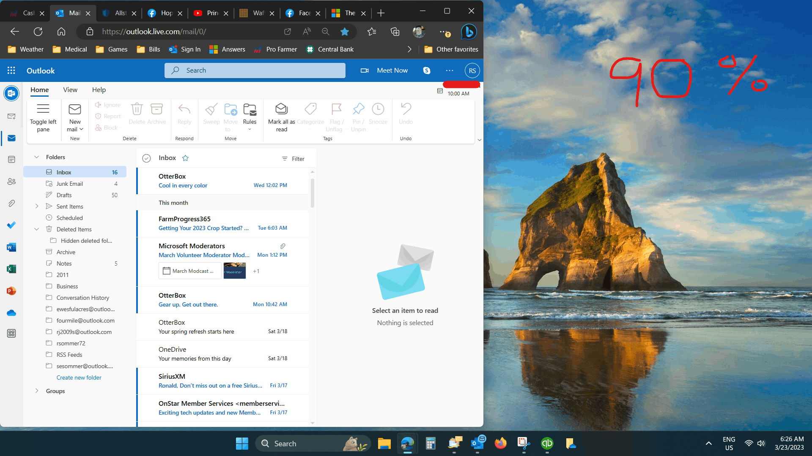Expand the Groups section

(x=37, y=391)
